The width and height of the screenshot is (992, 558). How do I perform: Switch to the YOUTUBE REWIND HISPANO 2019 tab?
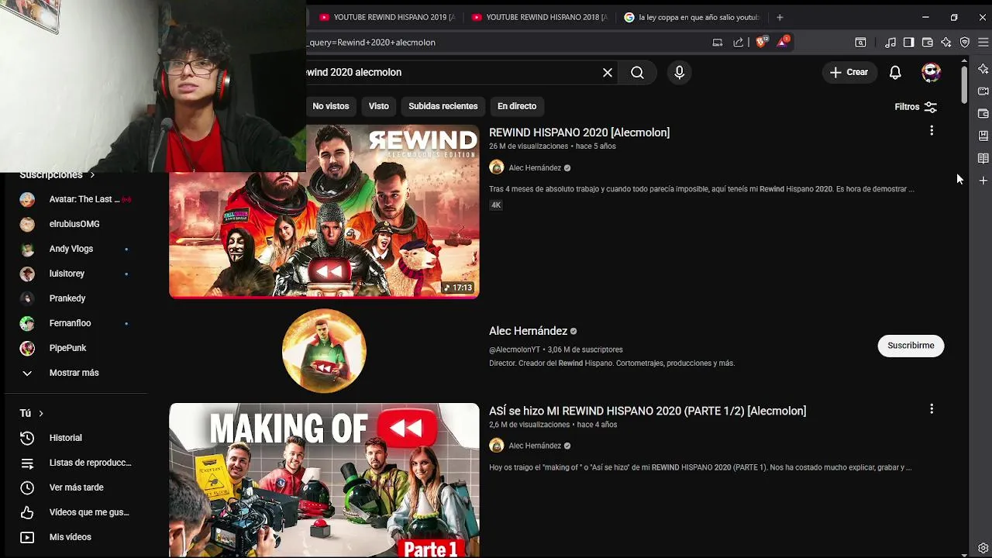(x=386, y=17)
